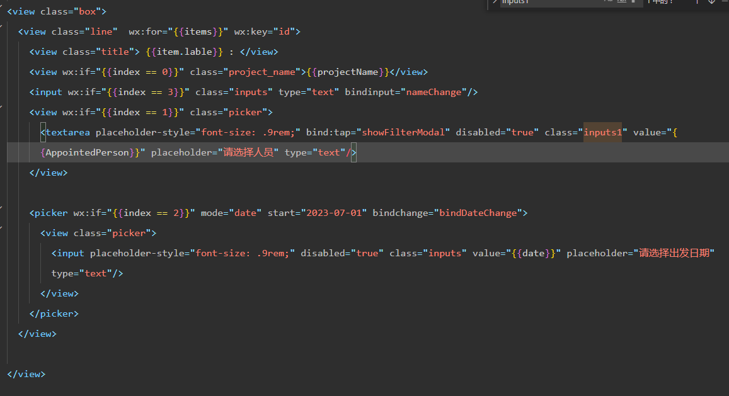Click the {AppointedPerson}} binding
This screenshot has width=729, height=396.
pyautogui.click(x=90, y=152)
